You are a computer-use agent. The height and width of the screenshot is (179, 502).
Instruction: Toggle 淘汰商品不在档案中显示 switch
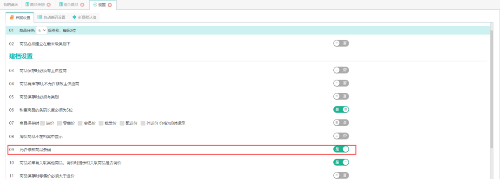pos(341,136)
